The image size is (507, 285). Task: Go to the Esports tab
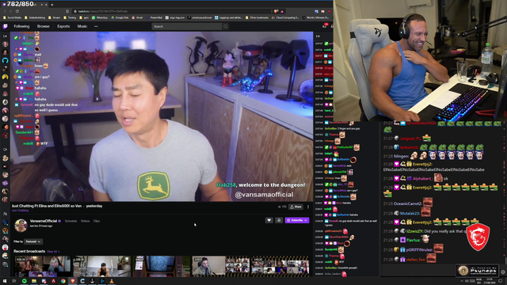point(63,26)
